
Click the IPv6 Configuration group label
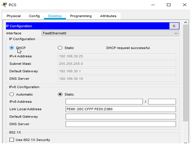[24, 87]
